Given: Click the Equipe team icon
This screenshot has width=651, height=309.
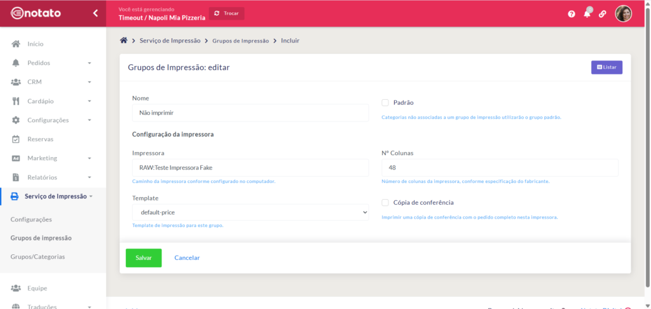Looking at the screenshot, I should click(16, 288).
